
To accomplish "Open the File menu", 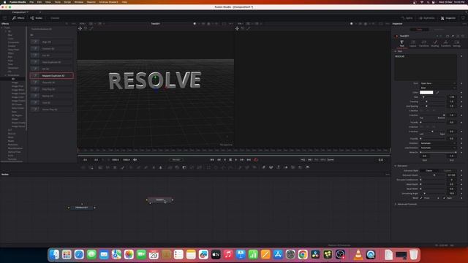I will 31,1.
